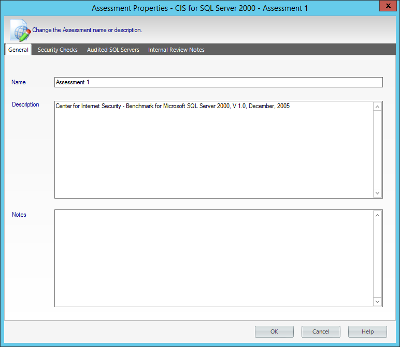
Task: Select the Name label
Action: point(18,82)
